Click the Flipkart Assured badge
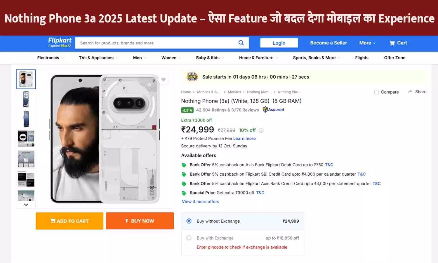Viewport: 438px width, 263px height. tap(273, 110)
